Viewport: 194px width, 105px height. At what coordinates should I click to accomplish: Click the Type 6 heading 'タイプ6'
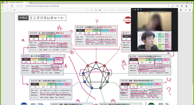pyautogui.click(x=34, y=81)
